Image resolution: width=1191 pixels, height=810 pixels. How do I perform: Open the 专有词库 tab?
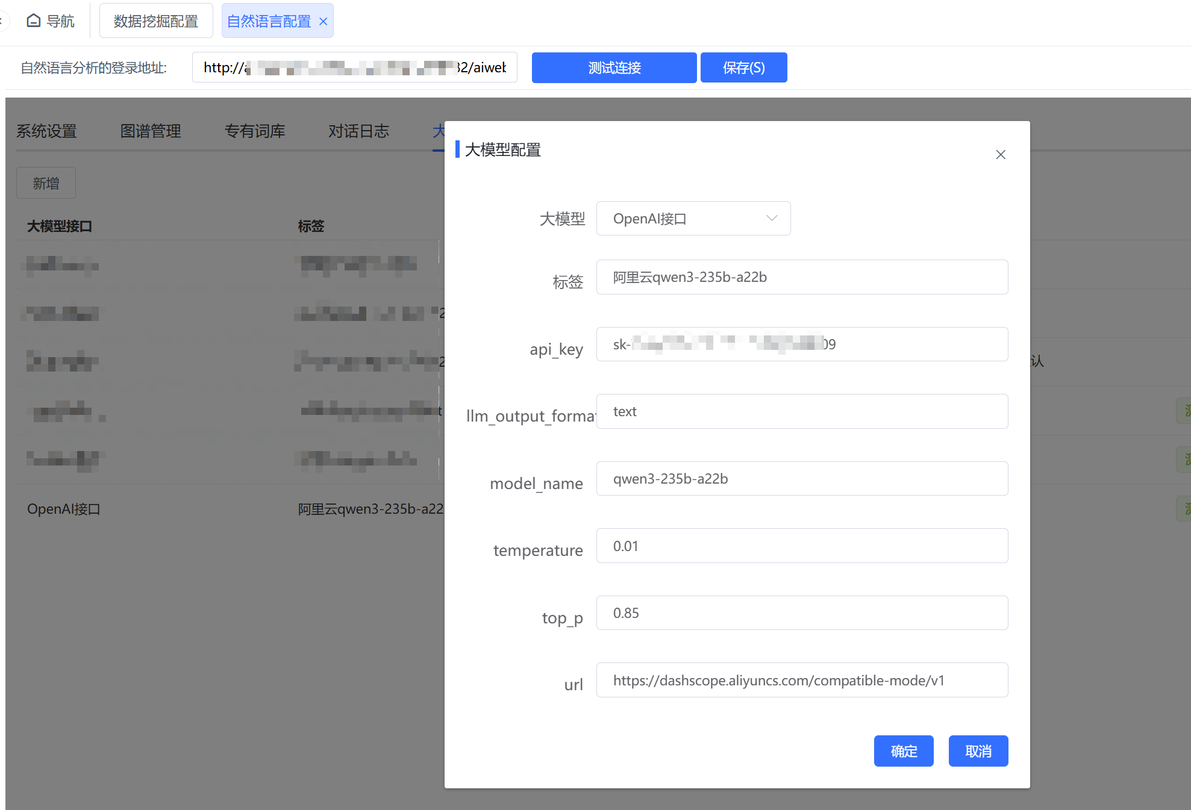click(x=255, y=131)
